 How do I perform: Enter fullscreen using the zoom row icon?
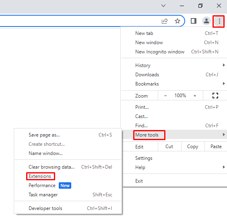pos(215,96)
